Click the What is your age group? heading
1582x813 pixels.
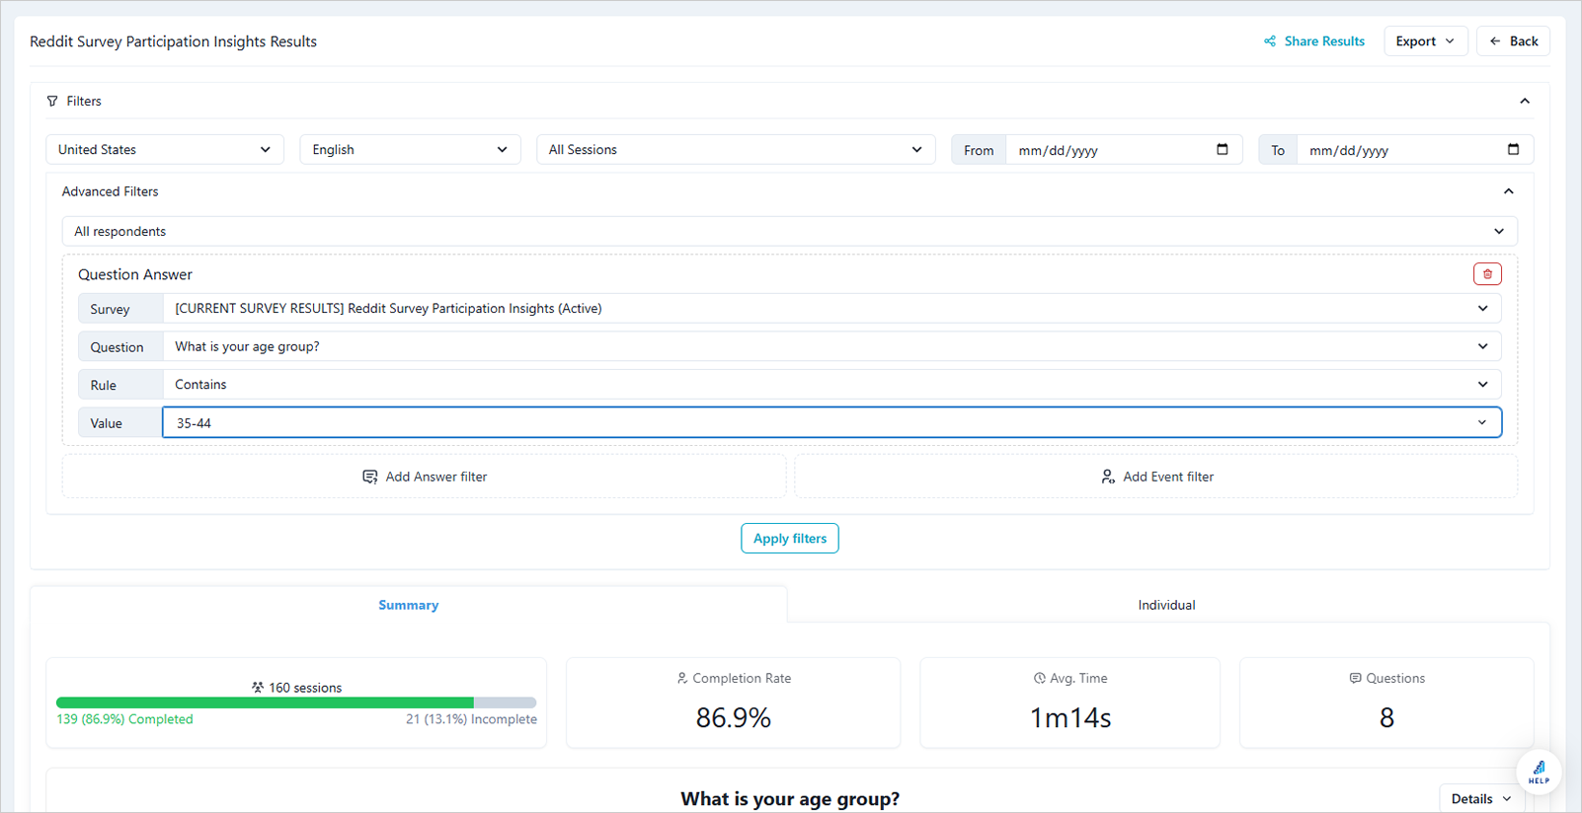(790, 798)
